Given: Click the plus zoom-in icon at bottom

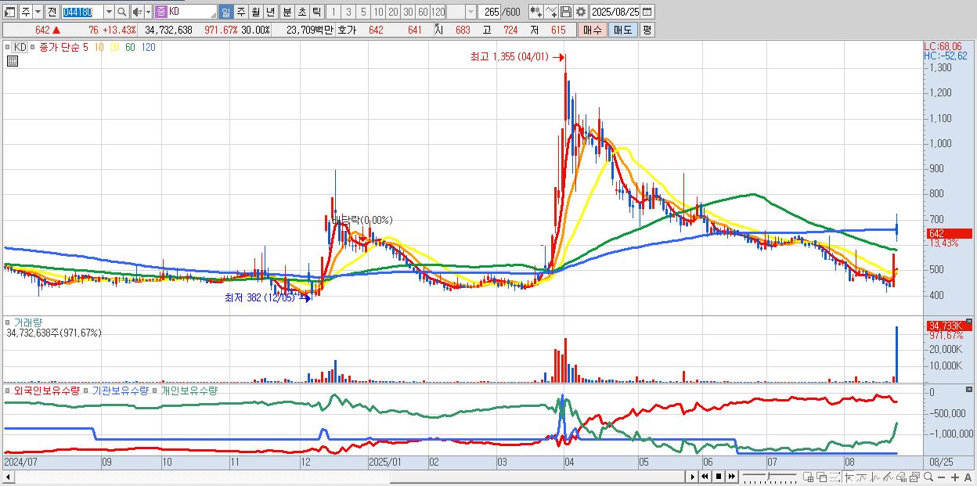Looking at the screenshot, I should 954,477.
